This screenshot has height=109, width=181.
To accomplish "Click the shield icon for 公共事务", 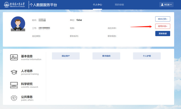I will (14, 98).
